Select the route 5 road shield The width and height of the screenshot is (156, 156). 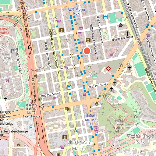click(x=21, y=29)
